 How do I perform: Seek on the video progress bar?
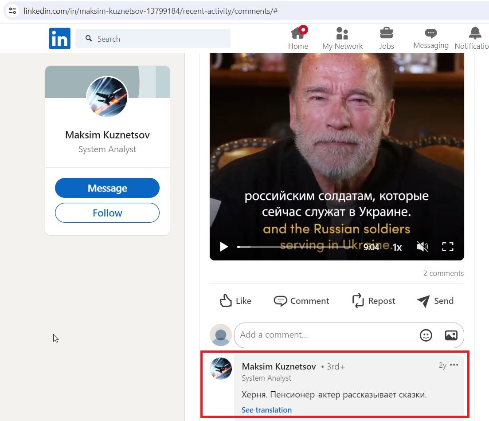point(296,247)
